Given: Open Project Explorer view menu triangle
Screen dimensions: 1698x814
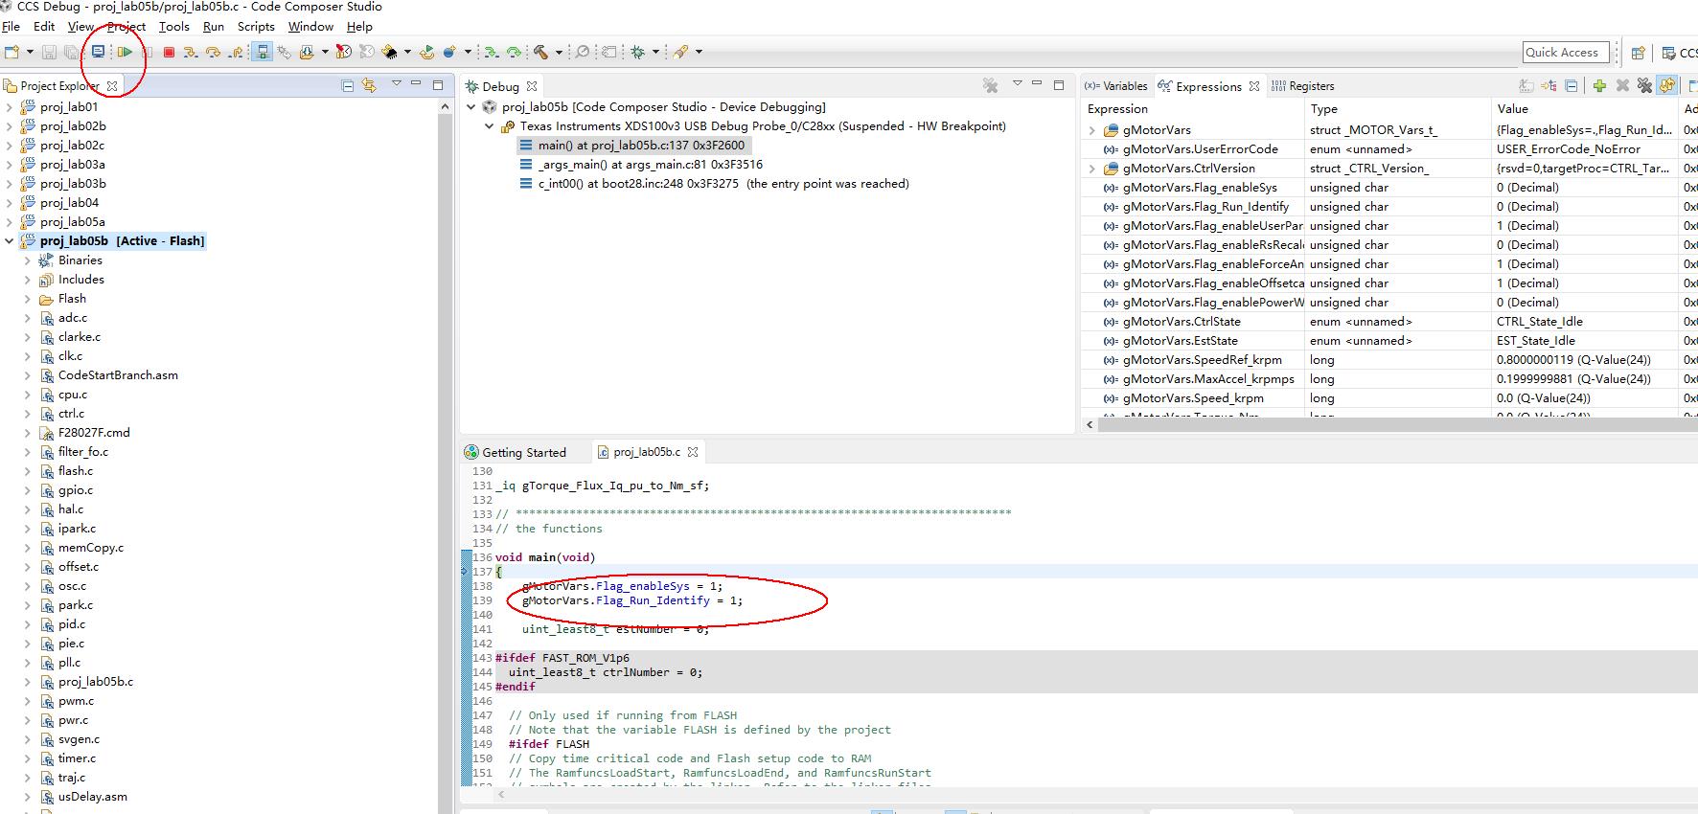Looking at the screenshot, I should [397, 84].
